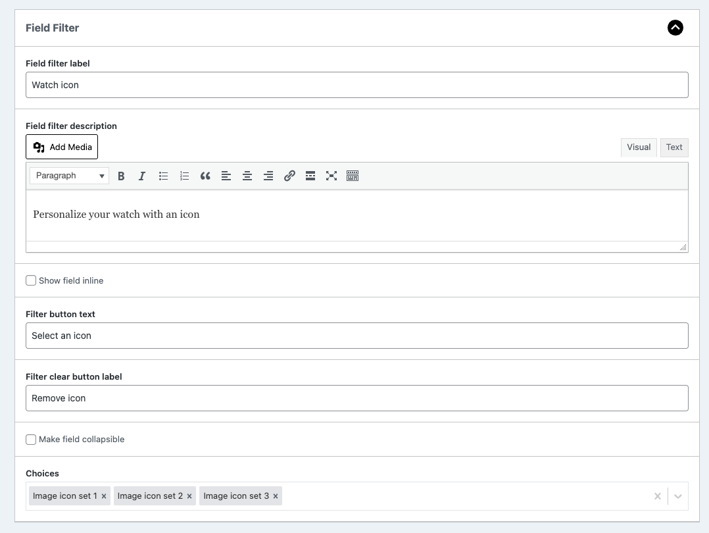Click the toolbar toggle keyboard icon

pos(353,176)
